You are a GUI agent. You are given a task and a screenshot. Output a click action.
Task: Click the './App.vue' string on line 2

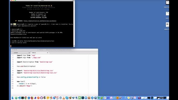click(x=36, y=57)
